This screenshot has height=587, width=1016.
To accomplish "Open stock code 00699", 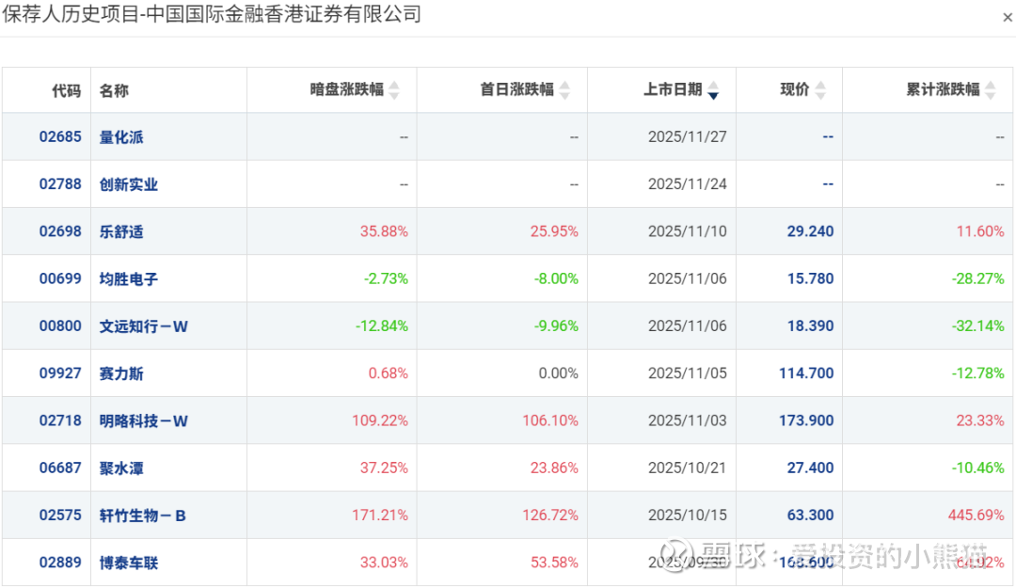I will pyautogui.click(x=60, y=278).
